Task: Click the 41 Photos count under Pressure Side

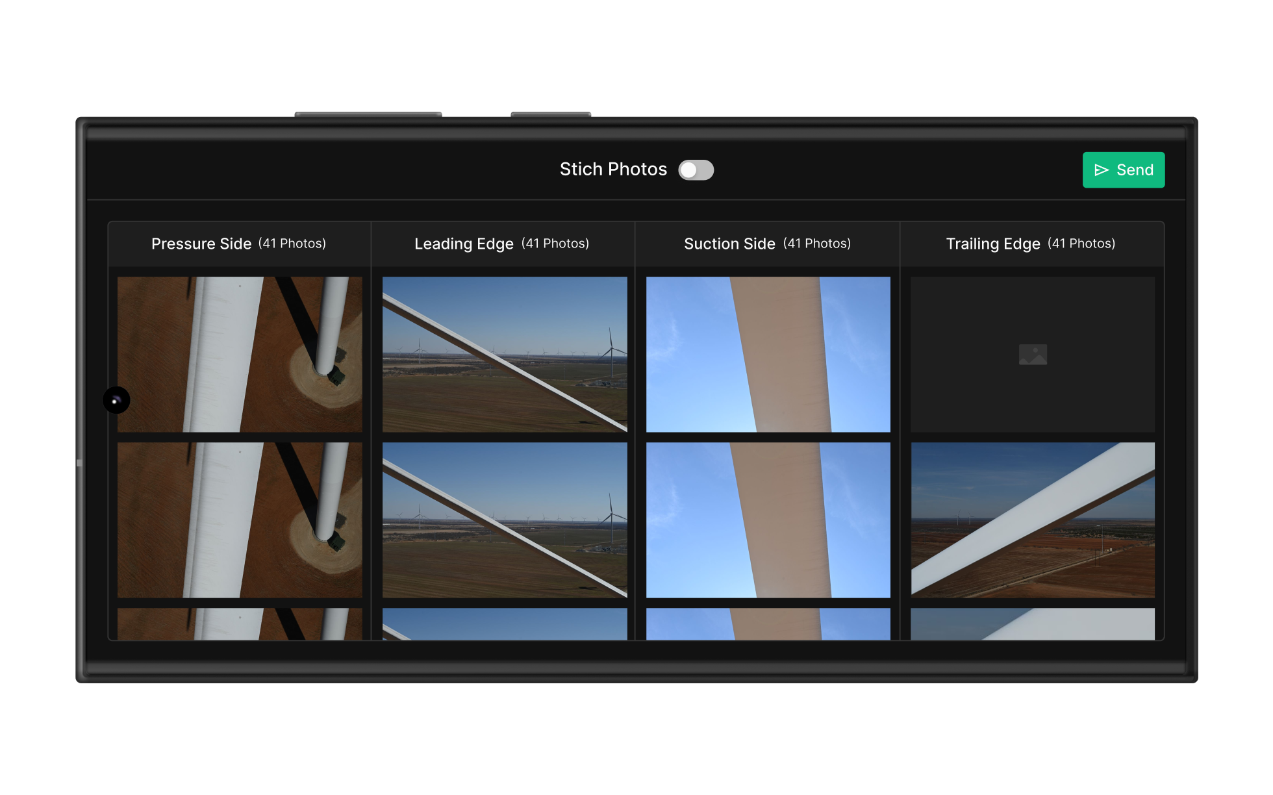Action: point(293,244)
